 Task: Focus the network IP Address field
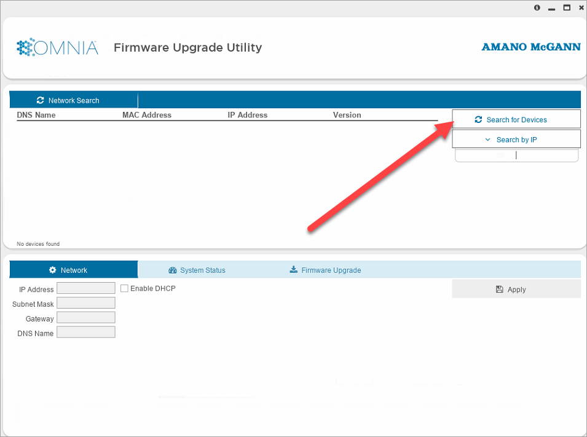tap(85, 288)
